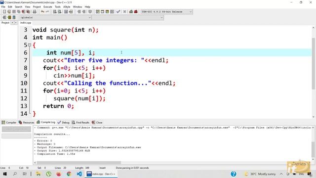Viewport: 316px width, 178px height.
Task: Switch to the Compile Log tab
Action: point(46,122)
